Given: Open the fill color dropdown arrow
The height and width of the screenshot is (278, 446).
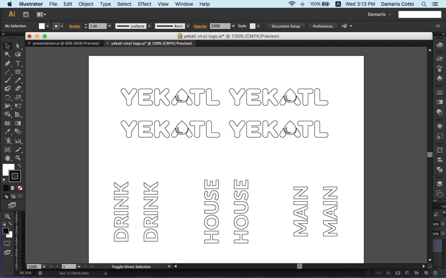Looking at the screenshot, I should (x=47, y=26).
